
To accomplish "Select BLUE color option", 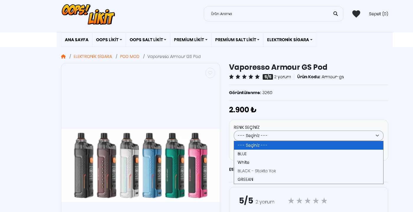I will [309, 154].
